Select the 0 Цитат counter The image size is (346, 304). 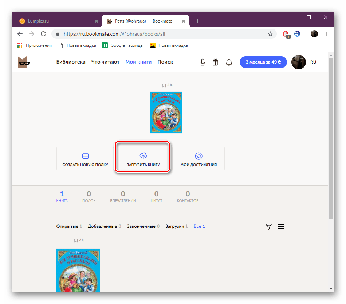pos(156,196)
